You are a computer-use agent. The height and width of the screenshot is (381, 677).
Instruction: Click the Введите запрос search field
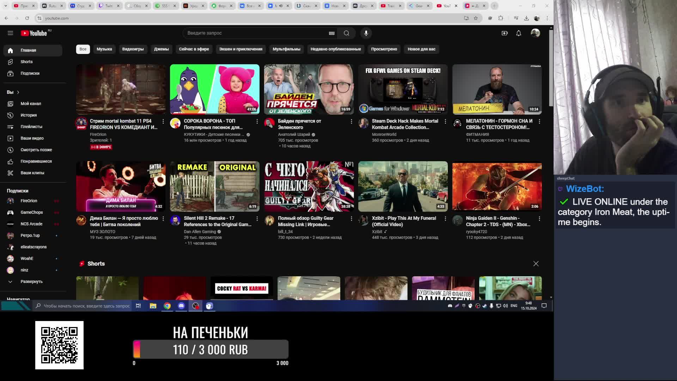(x=256, y=33)
